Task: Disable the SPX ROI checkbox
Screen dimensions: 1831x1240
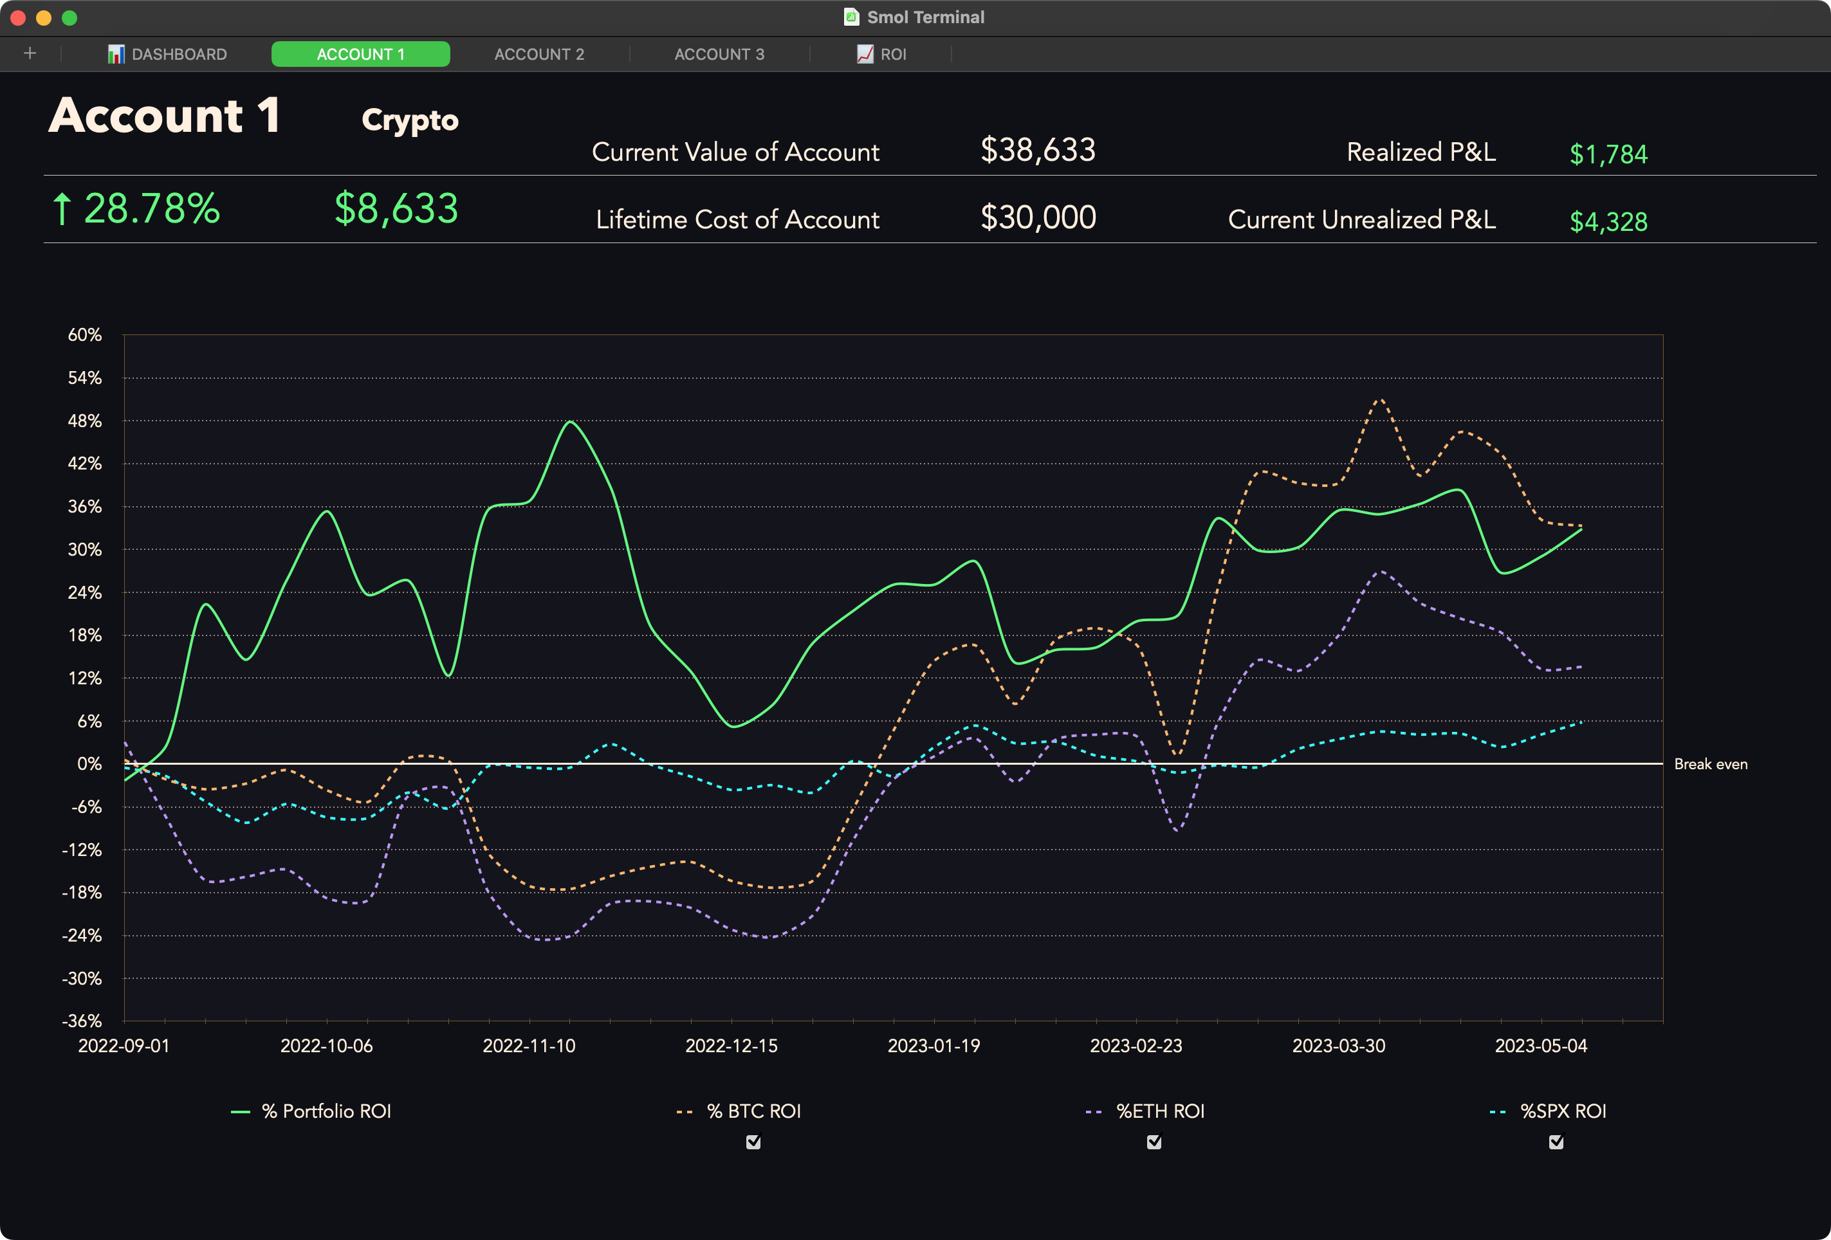Action: point(1556,1142)
